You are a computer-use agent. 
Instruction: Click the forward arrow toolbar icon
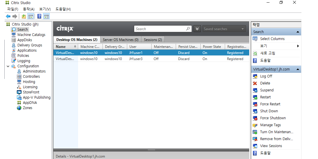click(x=15, y=17)
